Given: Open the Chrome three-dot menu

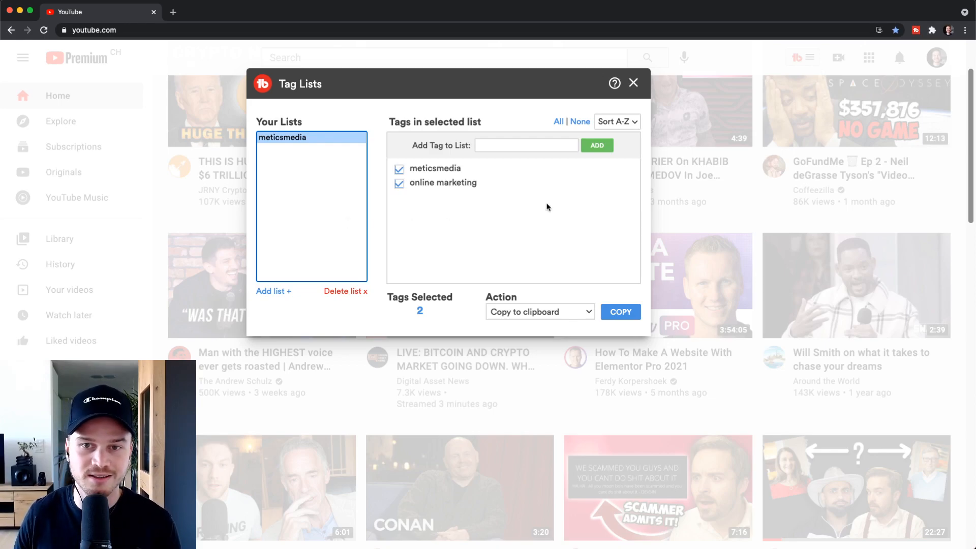Looking at the screenshot, I should coord(965,30).
